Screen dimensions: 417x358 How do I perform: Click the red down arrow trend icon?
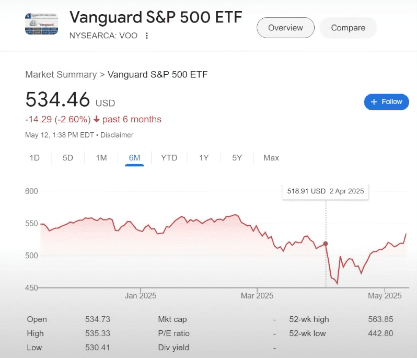pos(96,120)
